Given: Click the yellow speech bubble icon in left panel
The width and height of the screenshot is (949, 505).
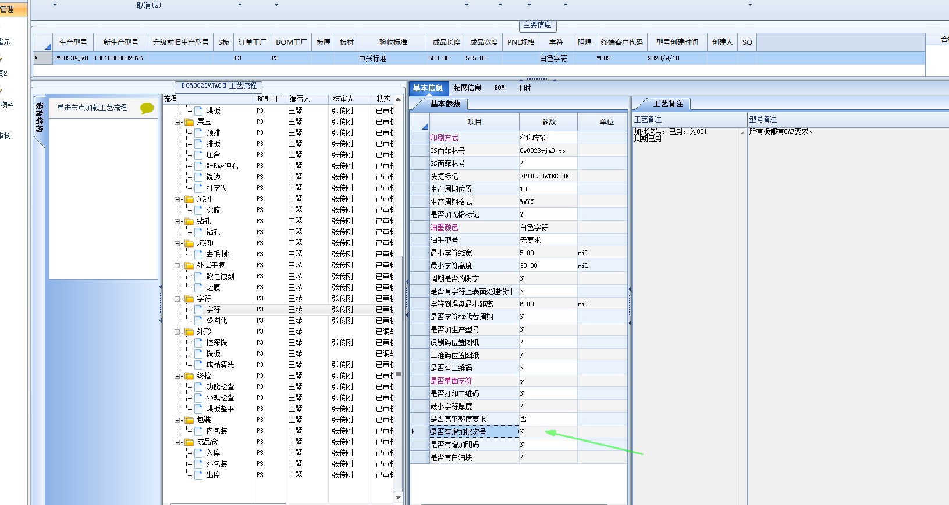Looking at the screenshot, I should click(x=147, y=108).
